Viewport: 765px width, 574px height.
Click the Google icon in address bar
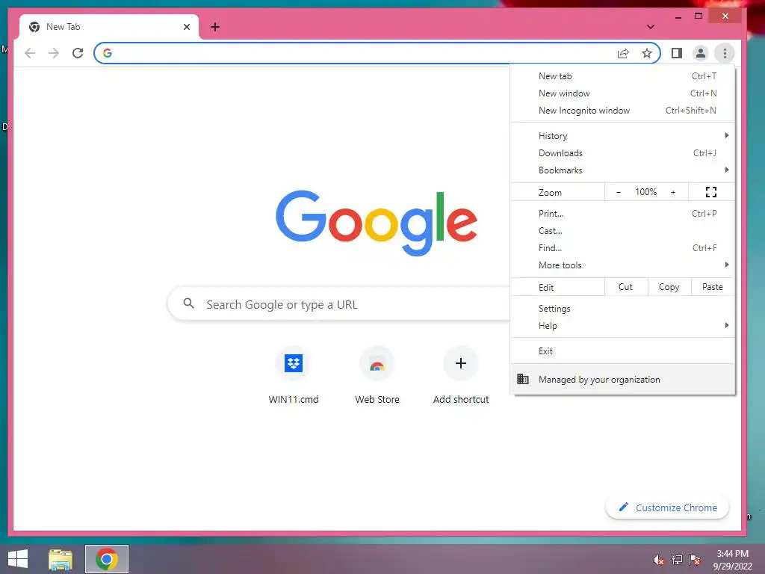click(108, 53)
